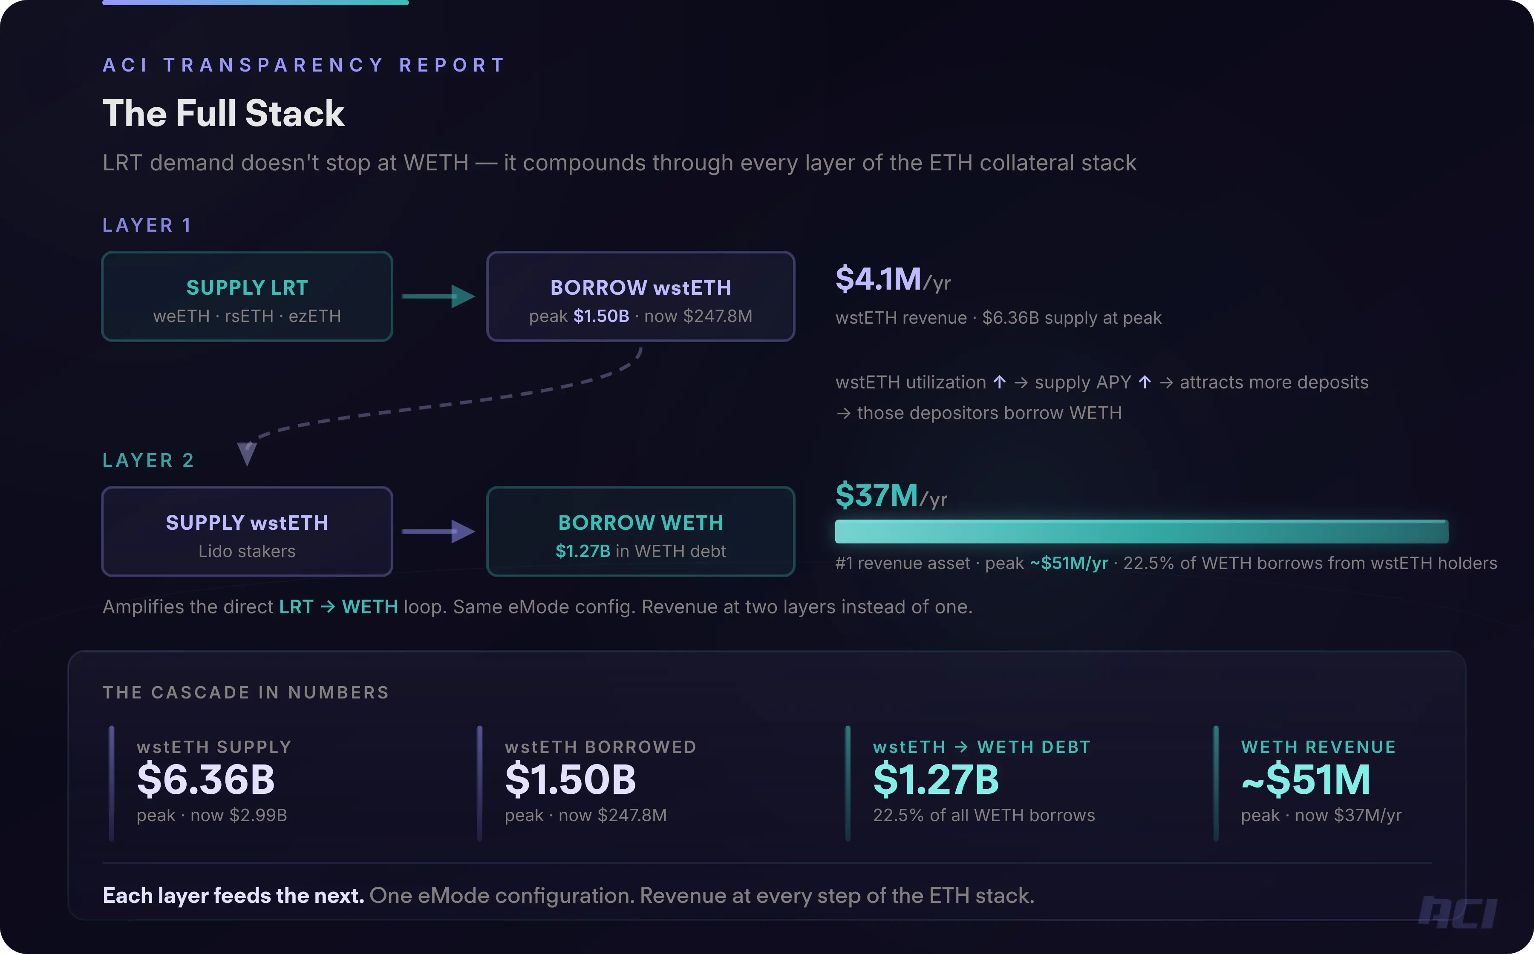
Task: Click the BORROW WETH box
Action: (x=640, y=531)
